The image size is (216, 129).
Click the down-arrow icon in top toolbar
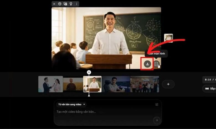click(x=60, y=4)
